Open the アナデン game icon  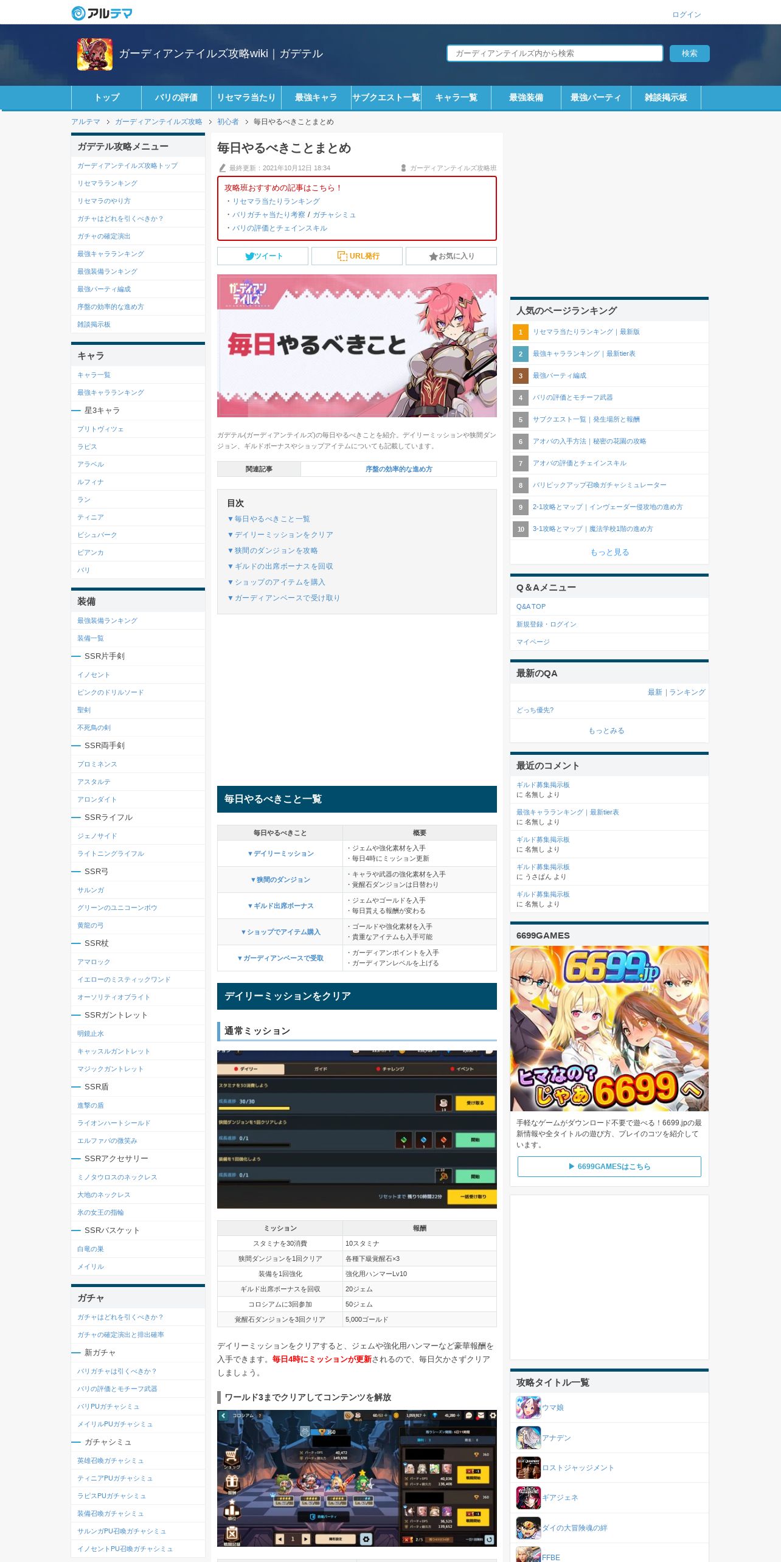(528, 1438)
